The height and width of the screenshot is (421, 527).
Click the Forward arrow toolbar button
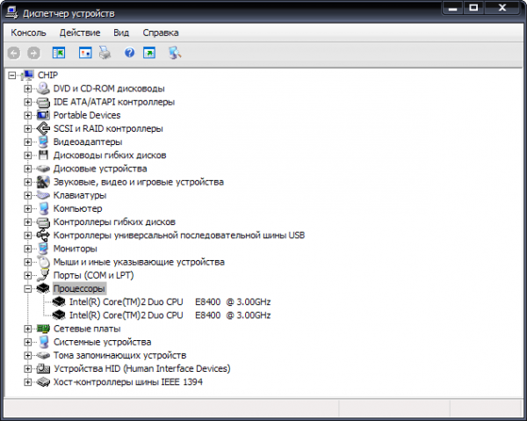pos(33,53)
